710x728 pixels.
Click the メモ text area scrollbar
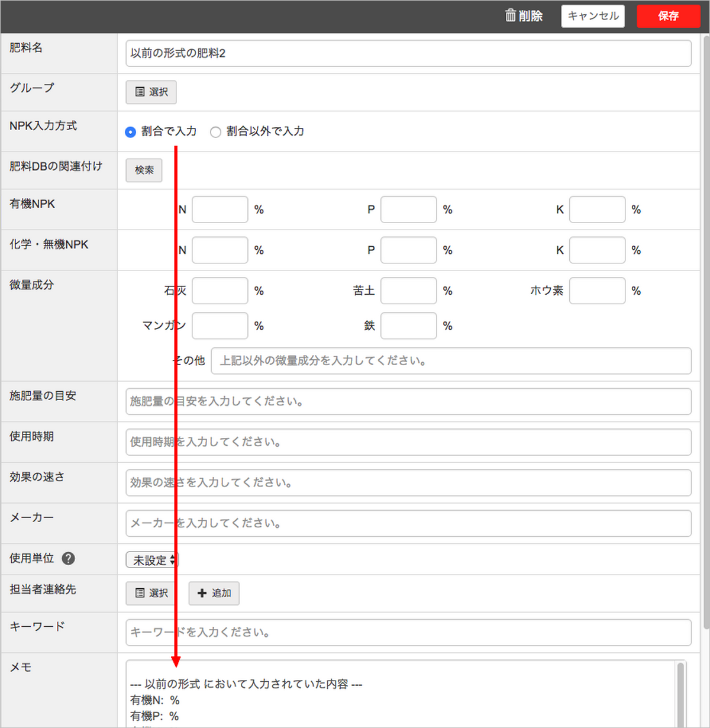point(681,694)
